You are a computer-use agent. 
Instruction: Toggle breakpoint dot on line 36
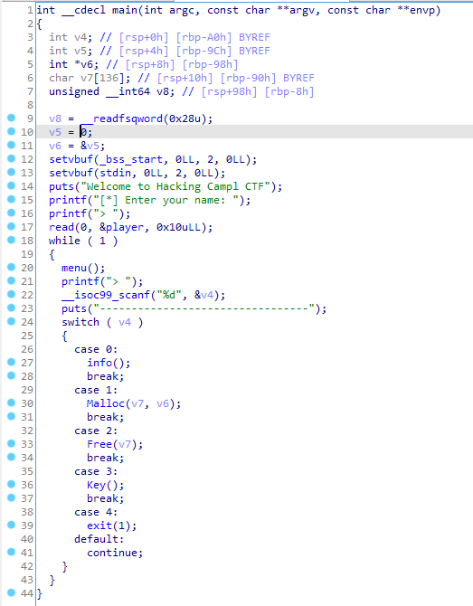[11, 484]
